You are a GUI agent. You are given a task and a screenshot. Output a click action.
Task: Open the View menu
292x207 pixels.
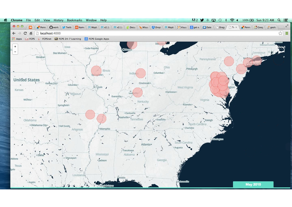tap(47, 20)
